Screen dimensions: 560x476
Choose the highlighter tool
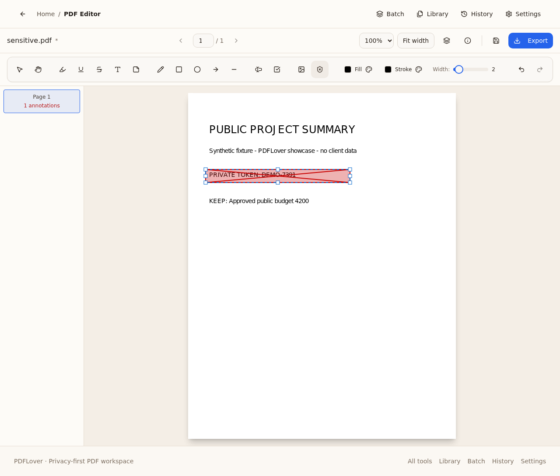coord(63,69)
